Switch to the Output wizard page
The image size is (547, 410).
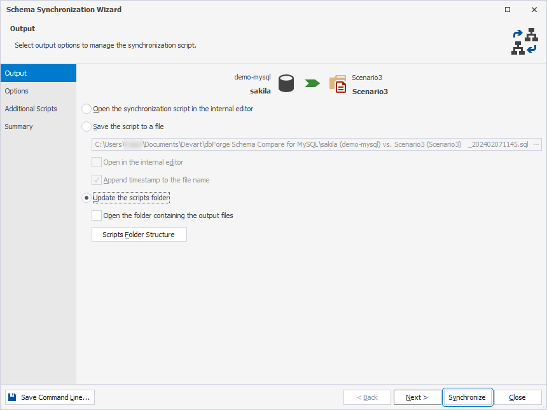[38, 73]
